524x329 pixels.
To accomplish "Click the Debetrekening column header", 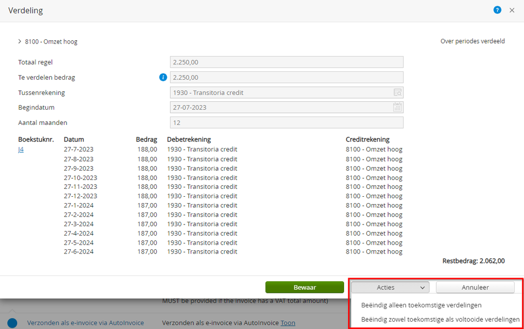I will [x=189, y=140].
